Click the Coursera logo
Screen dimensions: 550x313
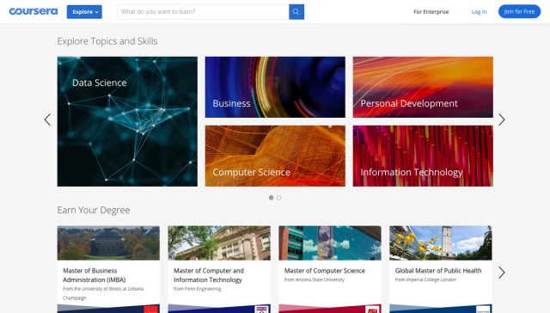click(34, 11)
